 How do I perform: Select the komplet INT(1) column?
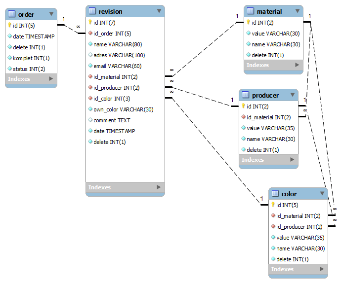point(31,58)
